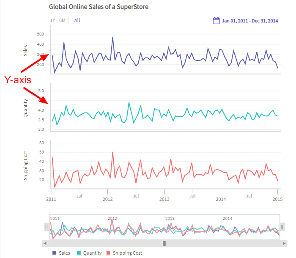Toggle Shipping Cost series via legend label
The width and height of the screenshot is (296, 258).
(127, 253)
